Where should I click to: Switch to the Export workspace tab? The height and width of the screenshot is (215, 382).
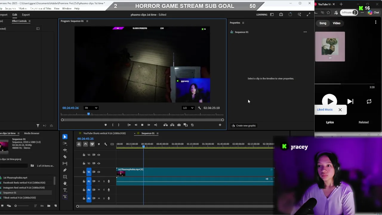26,15
